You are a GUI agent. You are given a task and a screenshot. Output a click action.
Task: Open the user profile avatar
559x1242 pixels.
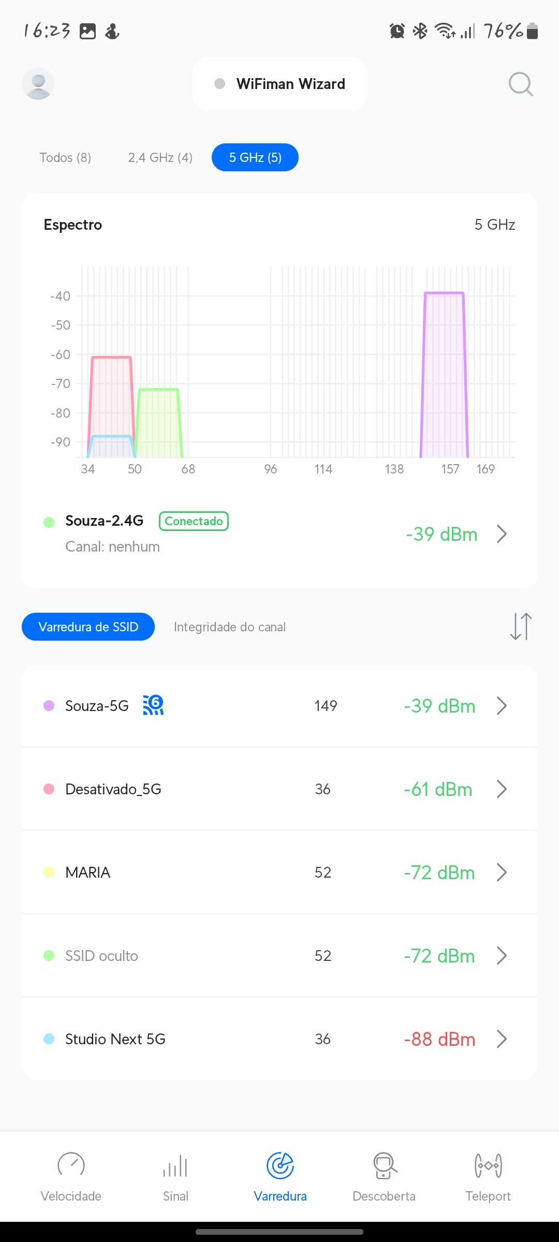click(x=38, y=84)
